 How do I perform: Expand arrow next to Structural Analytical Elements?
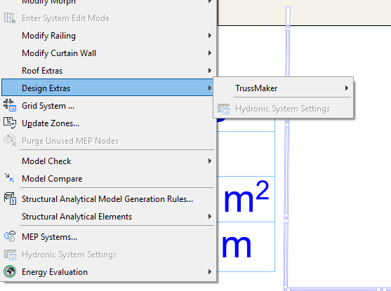(210, 216)
